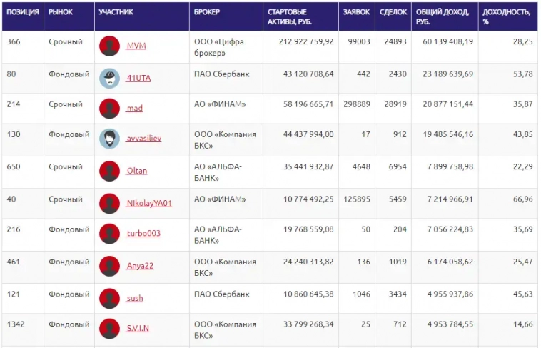Click the avatar icon beside Anya22
Image resolution: width=541 pixels, height=348 pixels.
(109, 266)
